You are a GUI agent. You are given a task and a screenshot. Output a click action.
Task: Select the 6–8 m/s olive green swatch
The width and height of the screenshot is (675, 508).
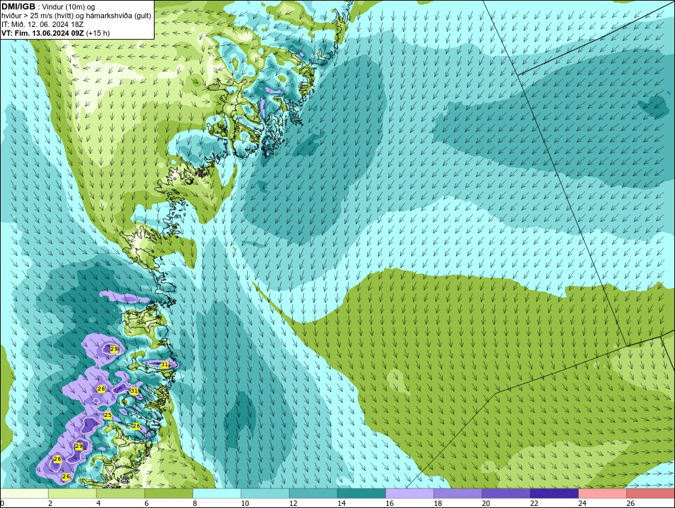pyautogui.click(x=169, y=493)
